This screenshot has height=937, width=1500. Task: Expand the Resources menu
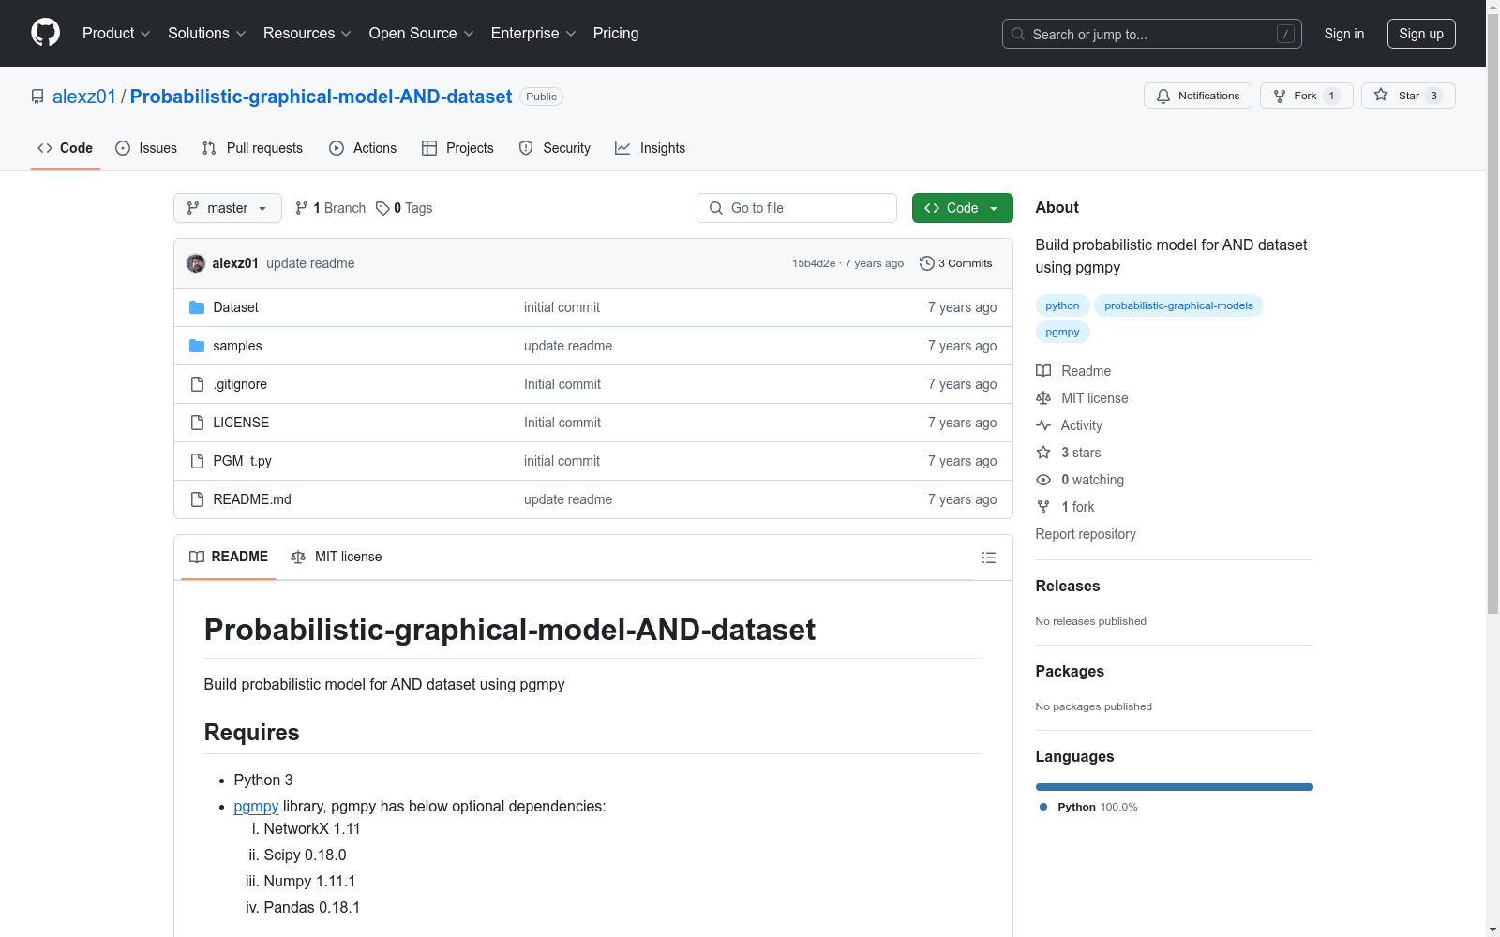click(307, 33)
